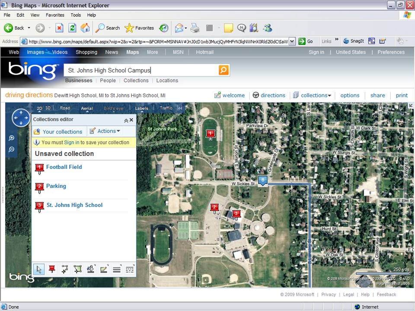Select Parking collection item

[56, 186]
